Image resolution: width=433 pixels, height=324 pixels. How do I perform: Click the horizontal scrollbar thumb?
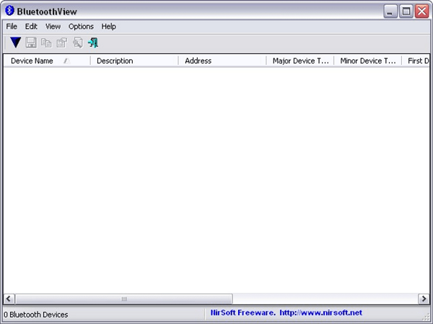(124, 299)
